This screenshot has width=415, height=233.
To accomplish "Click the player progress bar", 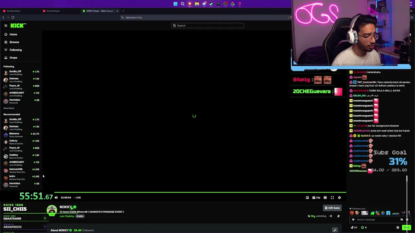I will pyautogui.click(x=200, y=193).
